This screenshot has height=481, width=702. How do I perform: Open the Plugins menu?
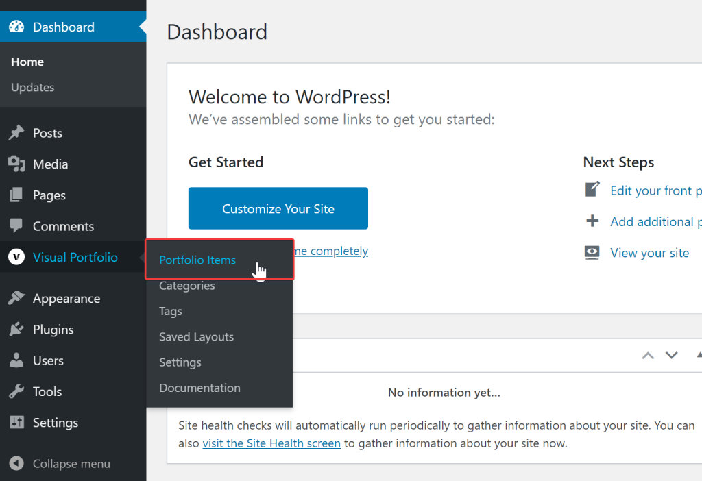point(73,330)
